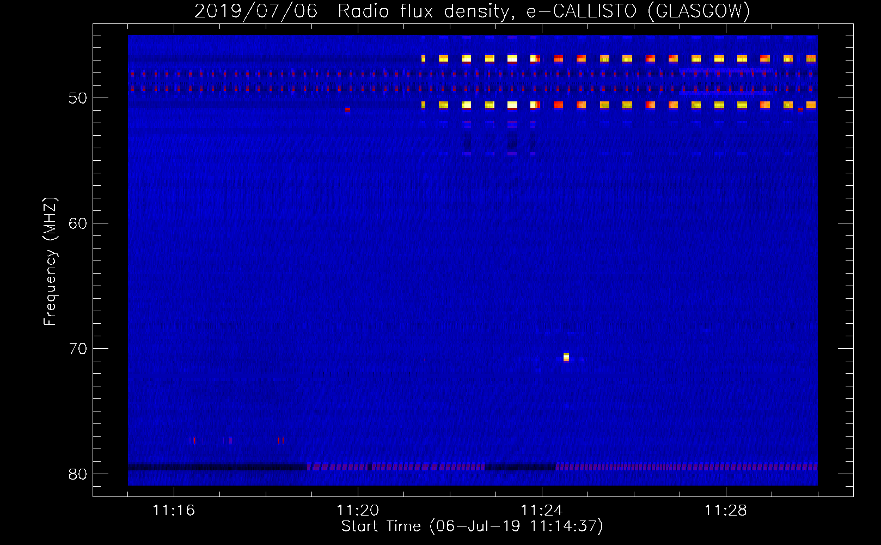Screen dimensions: 881x545
Task: Click the small red spot at 11:20 near 51 MHz
Action: (347, 110)
